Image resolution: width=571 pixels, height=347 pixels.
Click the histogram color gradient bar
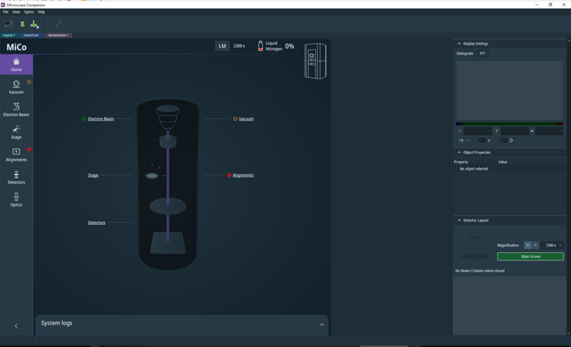[x=509, y=124]
